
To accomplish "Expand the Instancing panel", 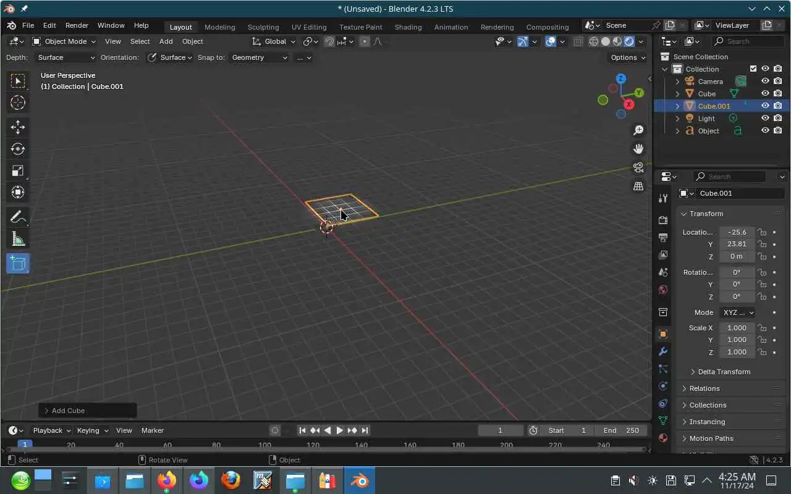I will pyautogui.click(x=707, y=422).
